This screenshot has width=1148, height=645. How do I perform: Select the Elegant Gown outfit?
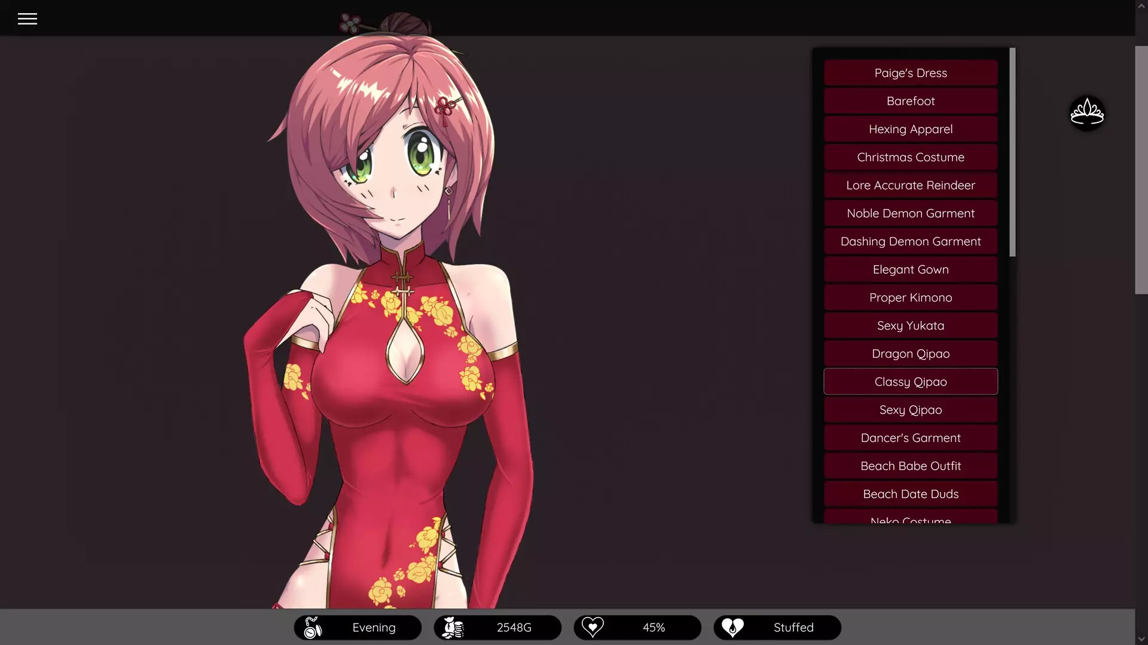(910, 269)
